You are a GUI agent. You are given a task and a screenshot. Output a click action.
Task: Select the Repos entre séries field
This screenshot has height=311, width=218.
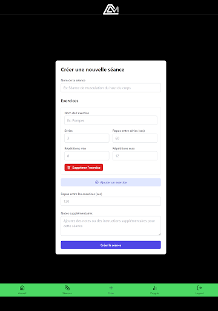coord(135,138)
